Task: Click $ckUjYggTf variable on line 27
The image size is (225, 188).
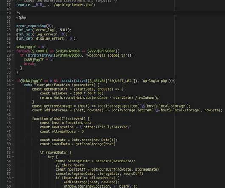Action: coord(26,47)
